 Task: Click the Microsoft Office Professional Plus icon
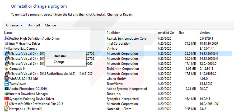pyautogui.click(x=6, y=104)
